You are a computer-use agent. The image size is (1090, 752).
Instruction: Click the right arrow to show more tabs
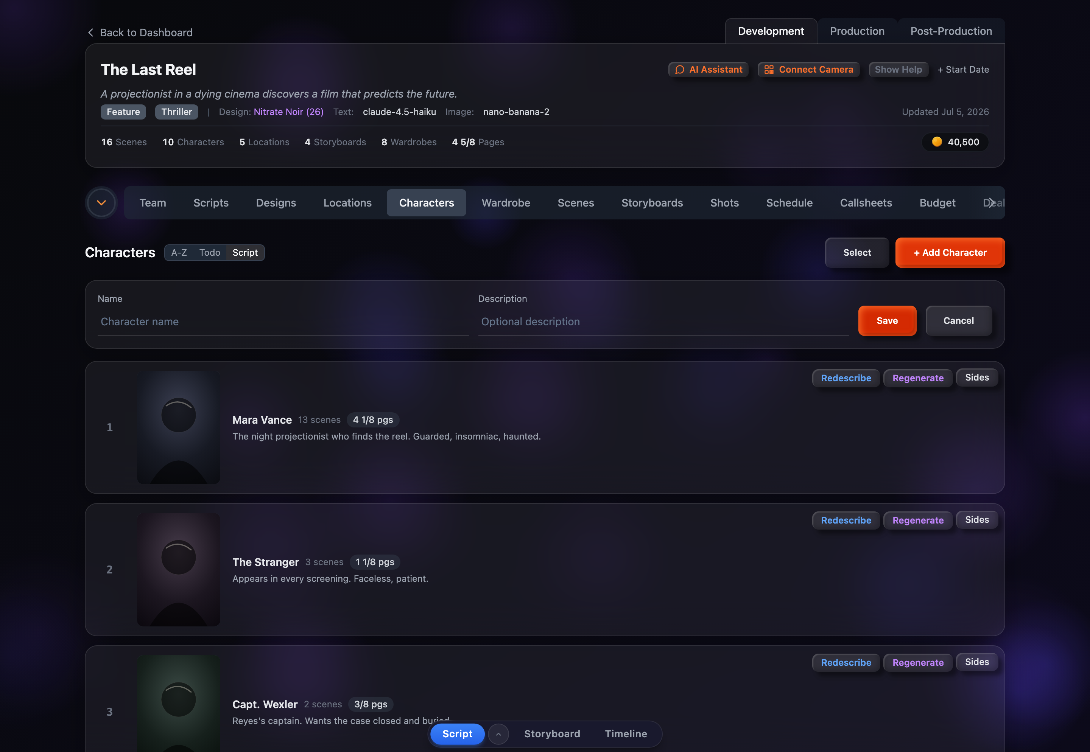992,203
